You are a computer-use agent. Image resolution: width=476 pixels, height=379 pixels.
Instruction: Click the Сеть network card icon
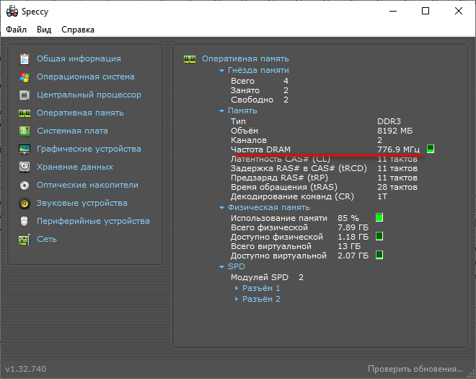25,240
